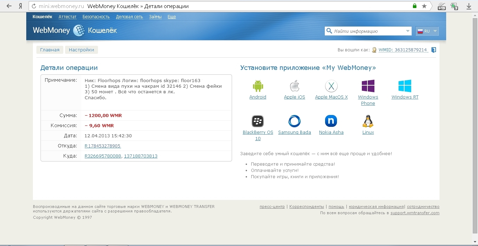
Task: Open the RU language selector
Action: coord(427,31)
